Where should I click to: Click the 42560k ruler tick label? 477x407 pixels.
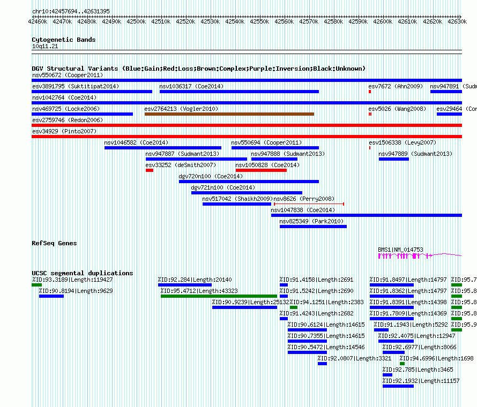pyautogui.click(x=284, y=21)
